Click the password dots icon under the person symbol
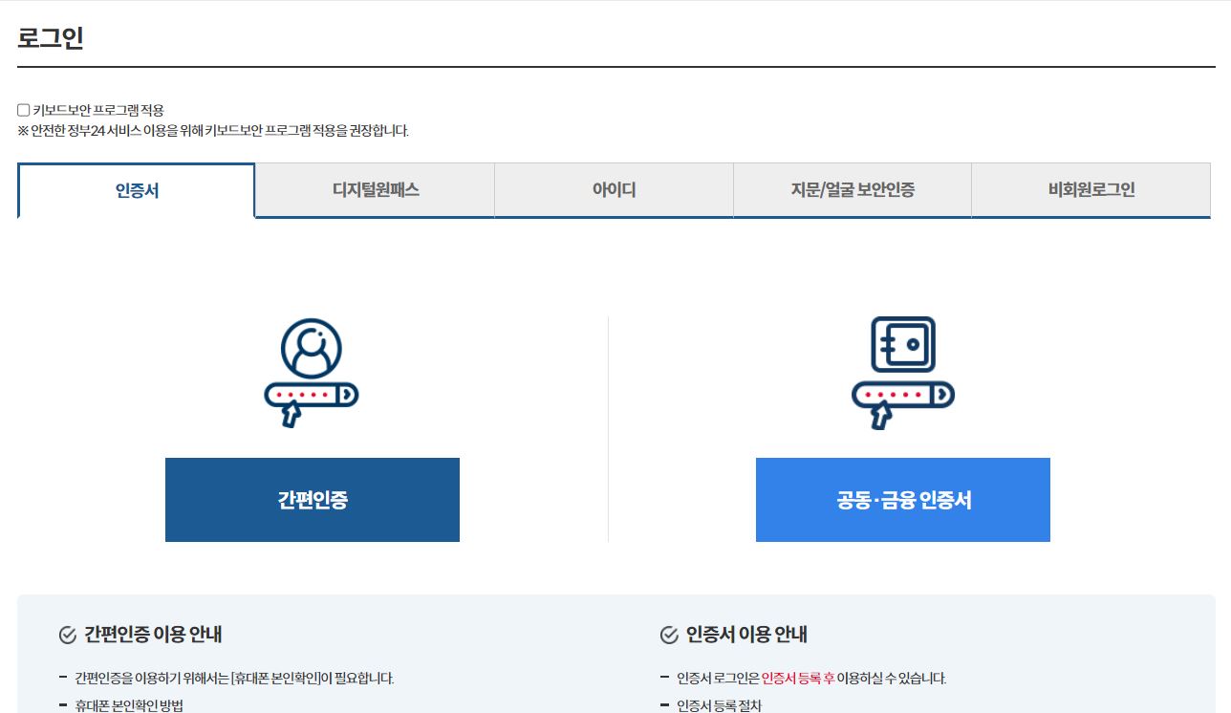1231x713 pixels. [x=311, y=394]
